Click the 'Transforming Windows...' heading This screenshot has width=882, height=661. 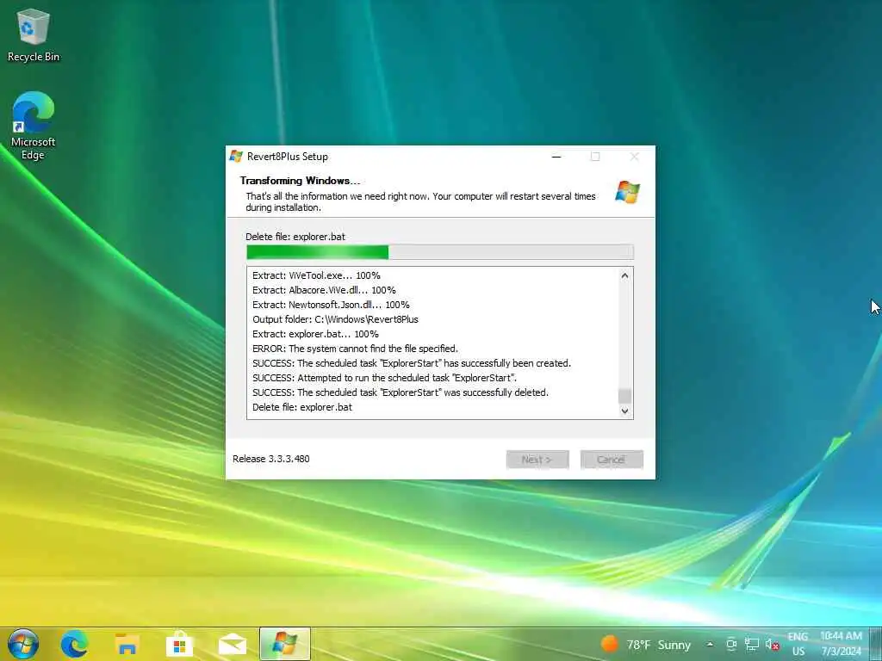(300, 181)
